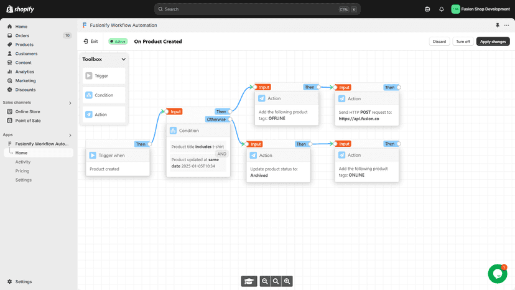
Task: Open Discounts in the sidebar
Action: tap(25, 90)
